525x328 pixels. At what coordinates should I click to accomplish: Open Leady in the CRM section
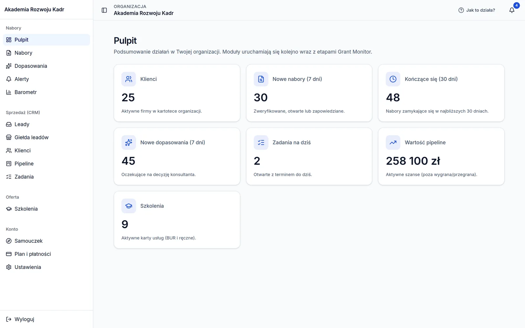[x=46, y=124]
